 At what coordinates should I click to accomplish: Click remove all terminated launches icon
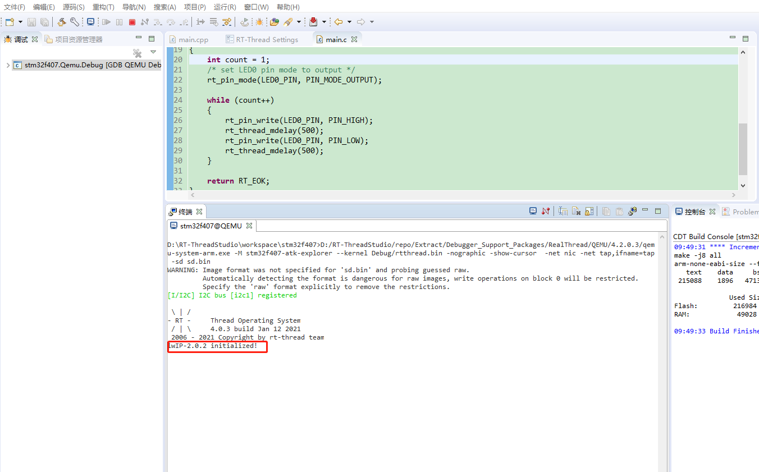[x=137, y=53]
